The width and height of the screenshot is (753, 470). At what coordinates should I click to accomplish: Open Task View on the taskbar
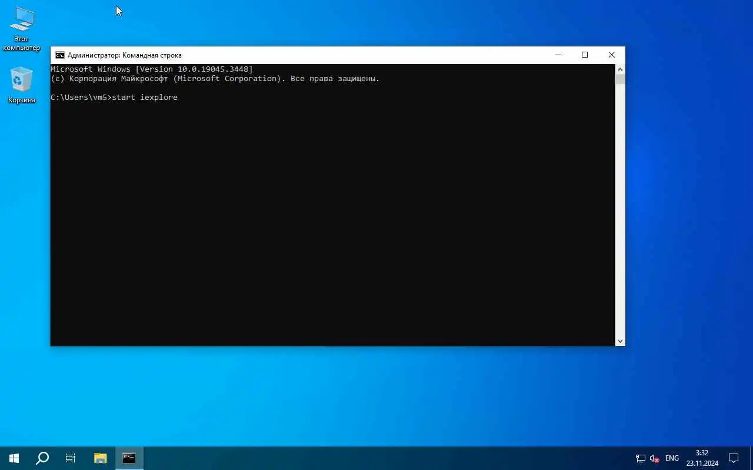71,458
